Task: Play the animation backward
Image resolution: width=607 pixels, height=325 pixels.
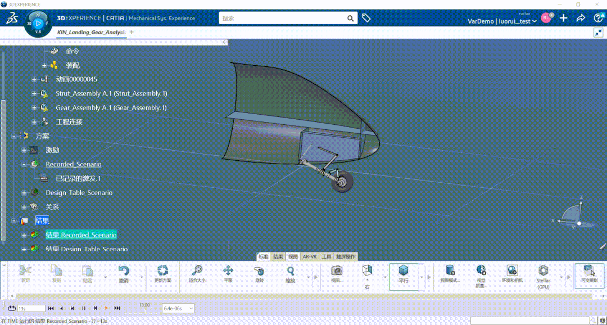Action: point(62,308)
